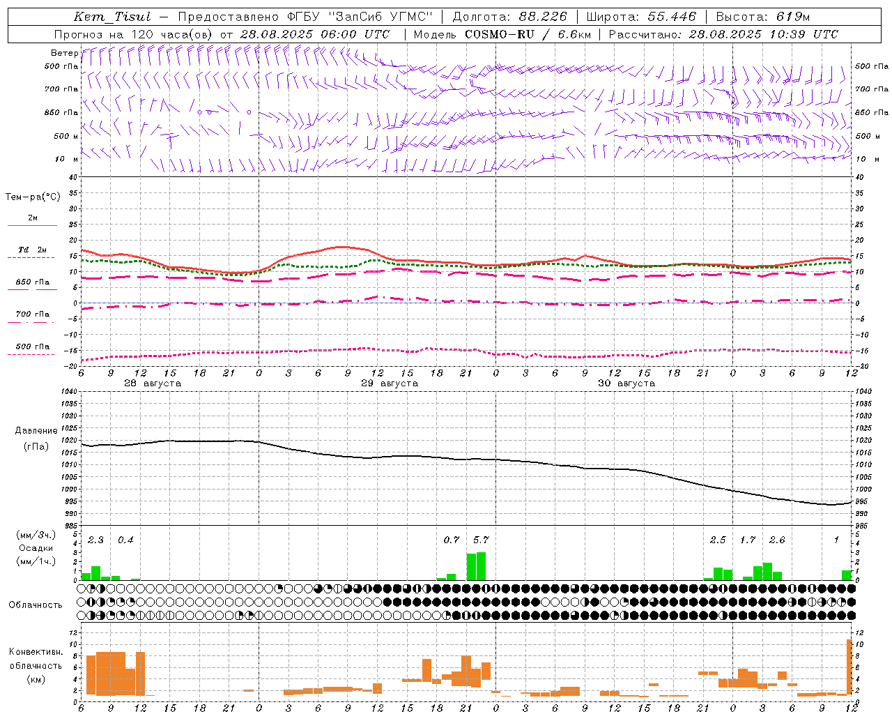This screenshot has height=714, width=892.
Task: Click the (мм/3ч.) unit label
Action: (36, 535)
